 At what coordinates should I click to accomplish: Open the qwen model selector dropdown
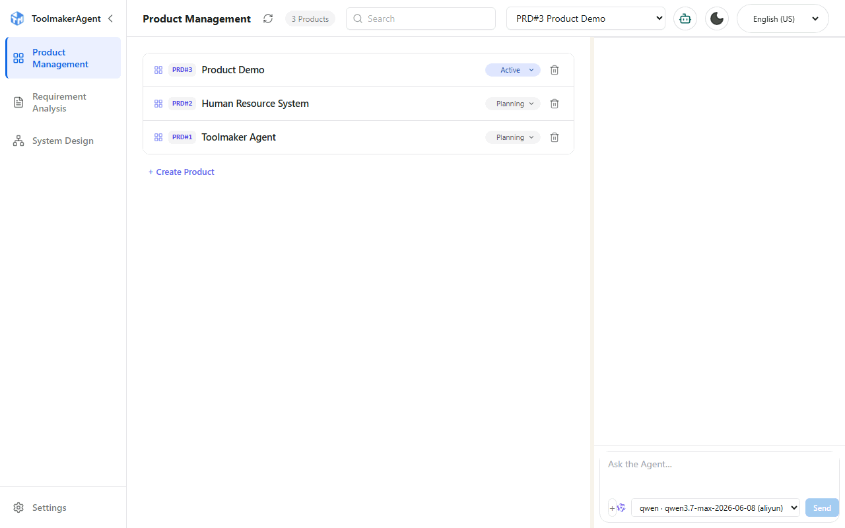[x=716, y=508]
